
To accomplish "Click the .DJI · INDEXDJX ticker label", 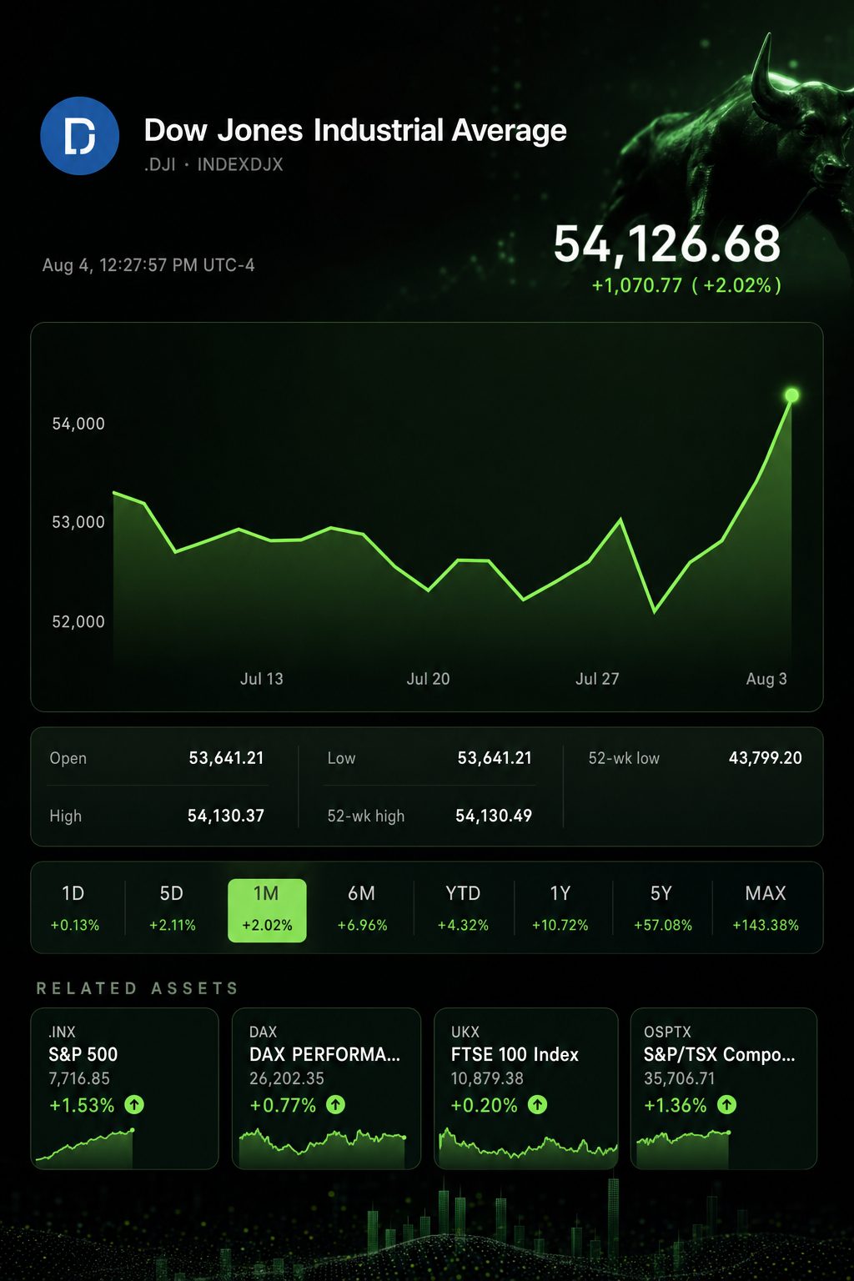I will click(213, 165).
